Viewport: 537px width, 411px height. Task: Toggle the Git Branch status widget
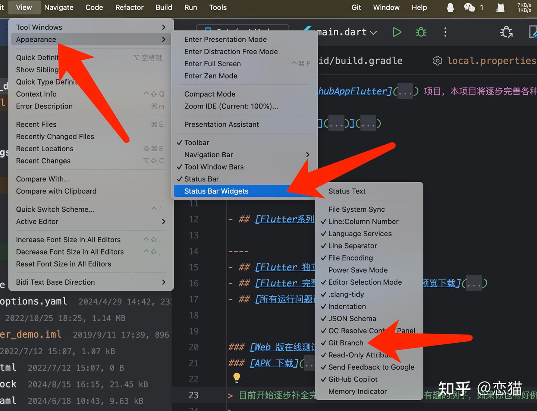click(345, 343)
